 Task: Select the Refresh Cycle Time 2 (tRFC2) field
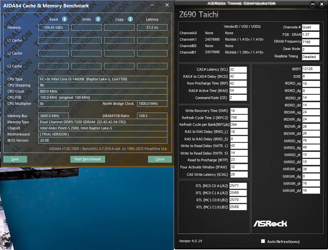pos(239,118)
